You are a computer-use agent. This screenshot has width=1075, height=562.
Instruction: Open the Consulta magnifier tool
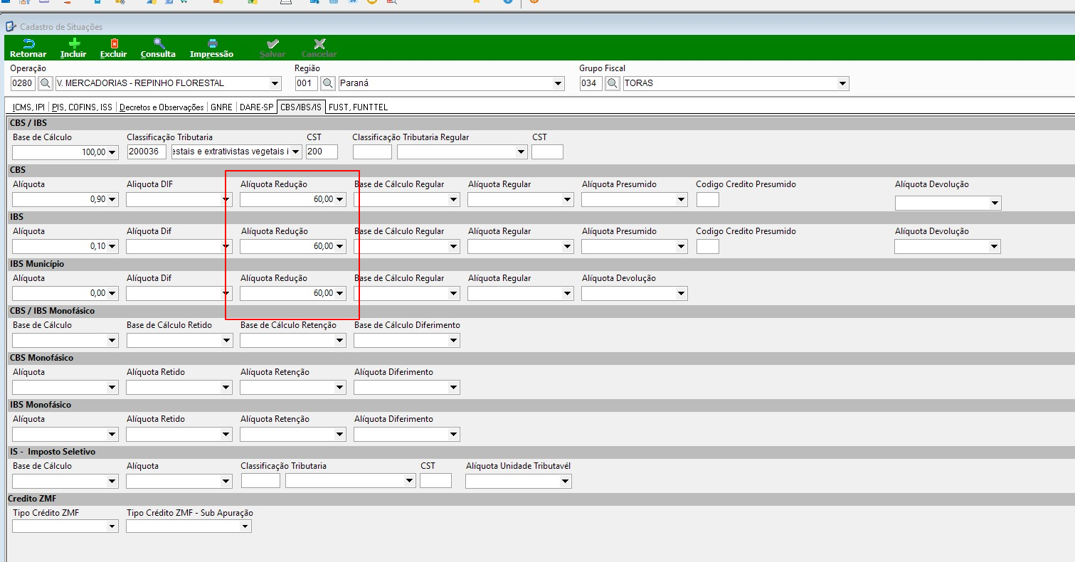tap(159, 44)
